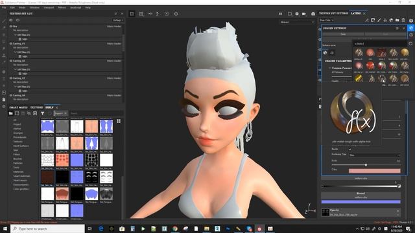Click the Windows taskbar search box
This screenshot has width=415, height=233.
point(47,228)
